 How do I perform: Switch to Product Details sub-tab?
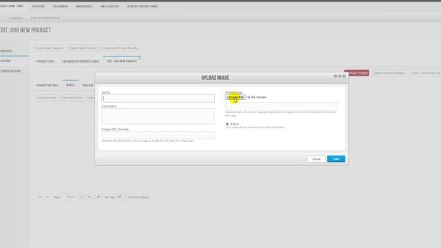[x=48, y=85]
